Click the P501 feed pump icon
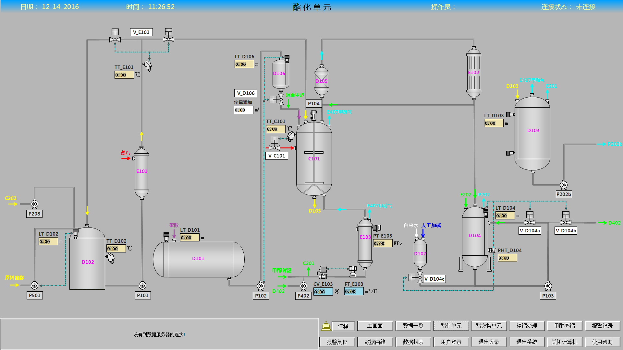Image resolution: width=623 pixels, height=350 pixels. click(x=34, y=286)
